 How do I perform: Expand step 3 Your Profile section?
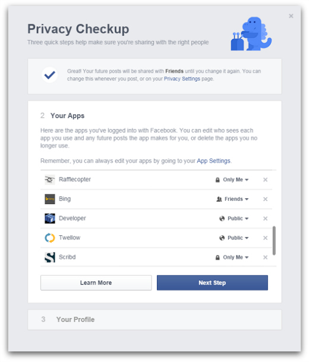point(154,320)
